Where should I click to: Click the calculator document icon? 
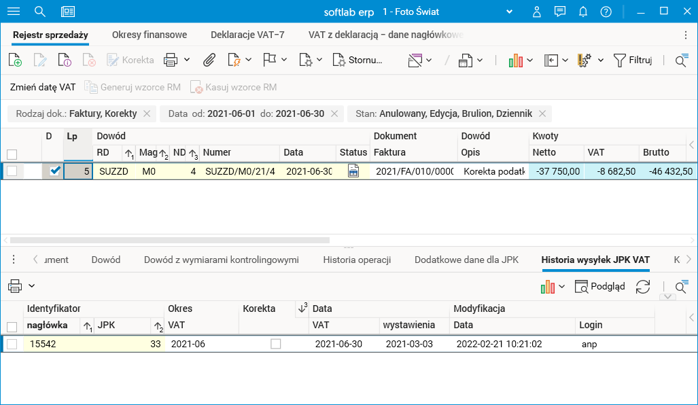pyautogui.click(x=466, y=60)
